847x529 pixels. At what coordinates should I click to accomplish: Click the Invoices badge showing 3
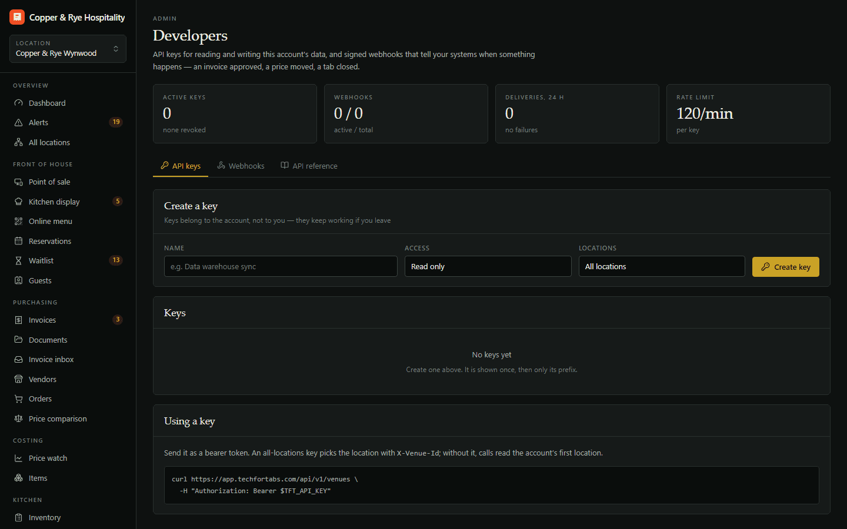[x=118, y=320]
